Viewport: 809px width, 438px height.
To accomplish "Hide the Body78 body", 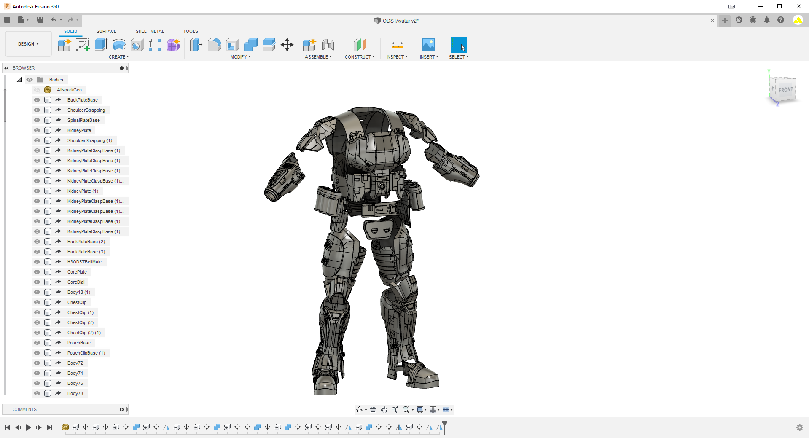I will pyautogui.click(x=37, y=393).
